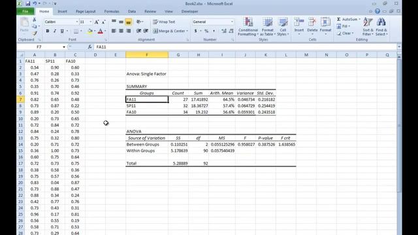Click Increase Indent icon

(146, 31)
